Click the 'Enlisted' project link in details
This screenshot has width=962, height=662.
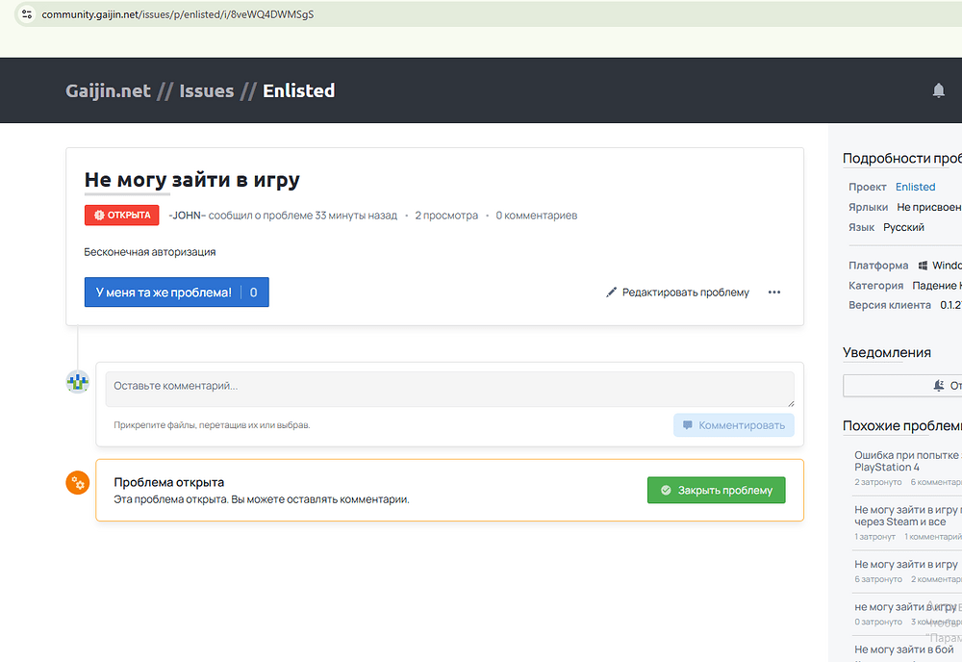[x=915, y=187]
